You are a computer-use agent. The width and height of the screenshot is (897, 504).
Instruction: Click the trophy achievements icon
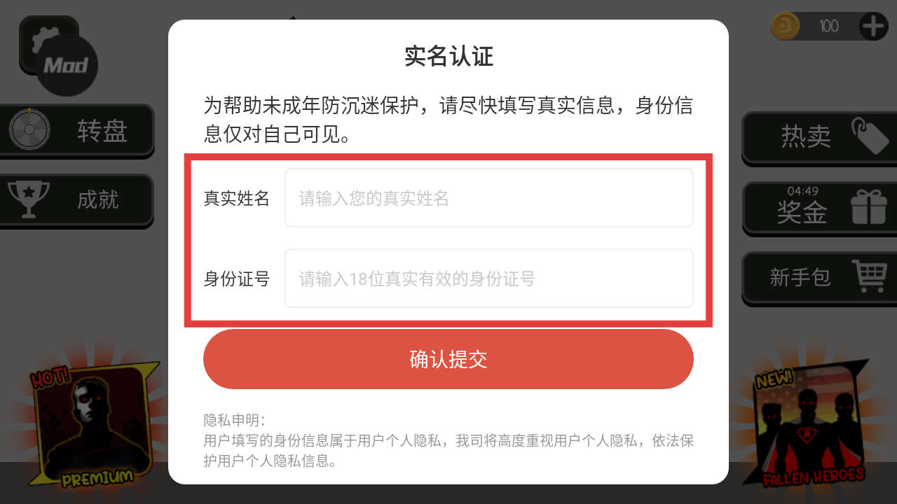tap(29, 199)
